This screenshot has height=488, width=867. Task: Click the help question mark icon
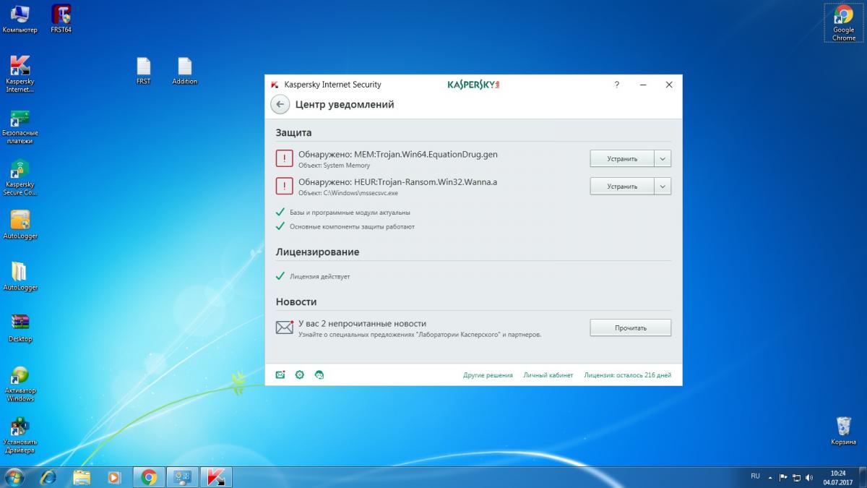(616, 85)
